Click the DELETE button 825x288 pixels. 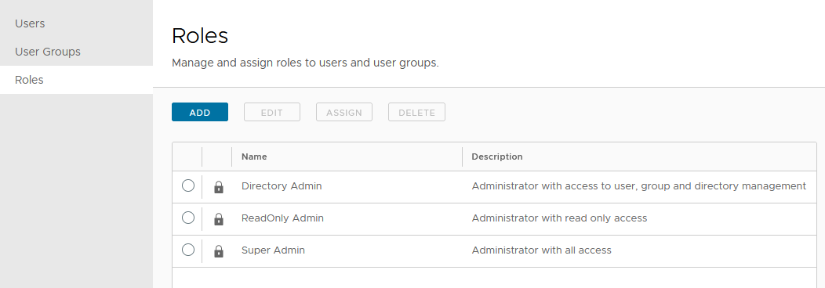pos(416,112)
